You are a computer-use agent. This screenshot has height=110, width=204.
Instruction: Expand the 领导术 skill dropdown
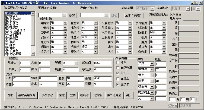pos(65,52)
